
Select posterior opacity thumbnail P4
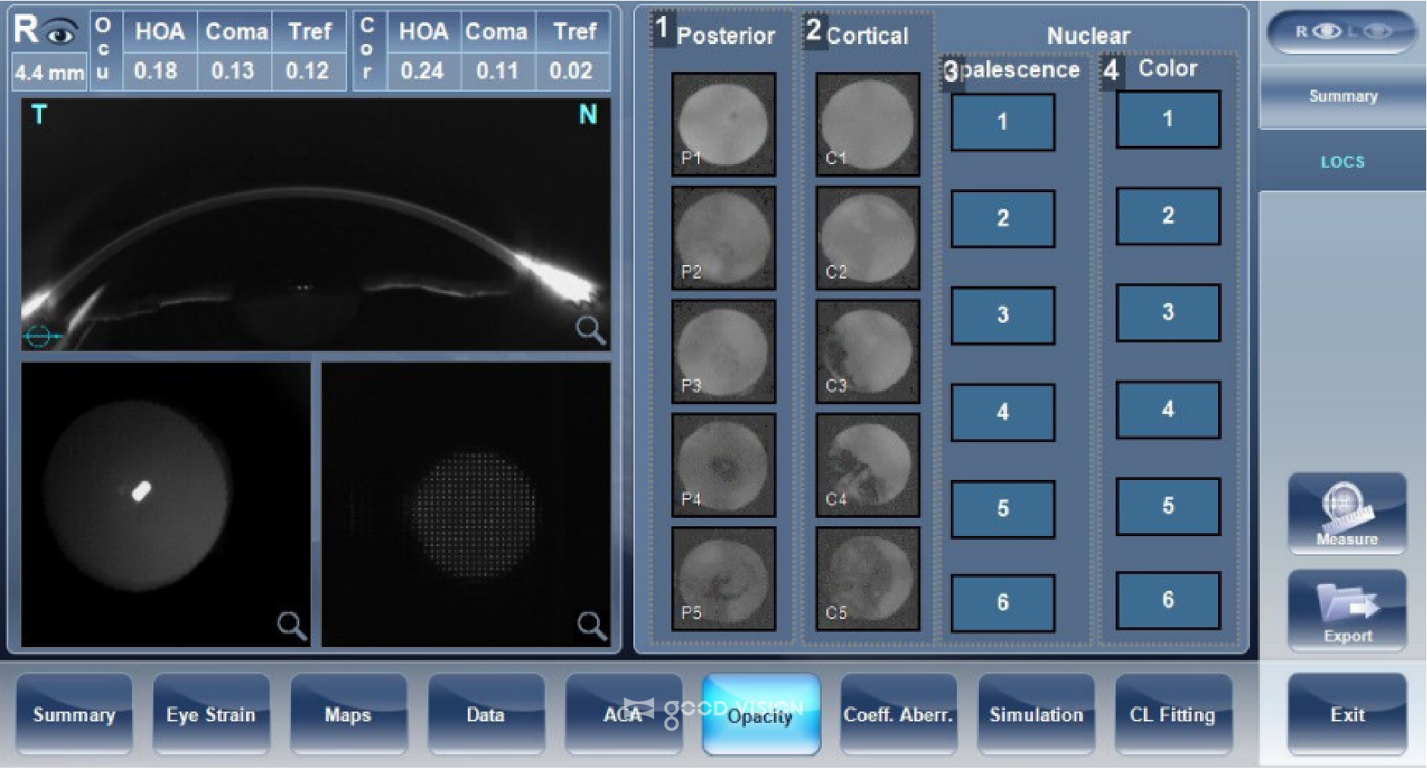point(723,465)
